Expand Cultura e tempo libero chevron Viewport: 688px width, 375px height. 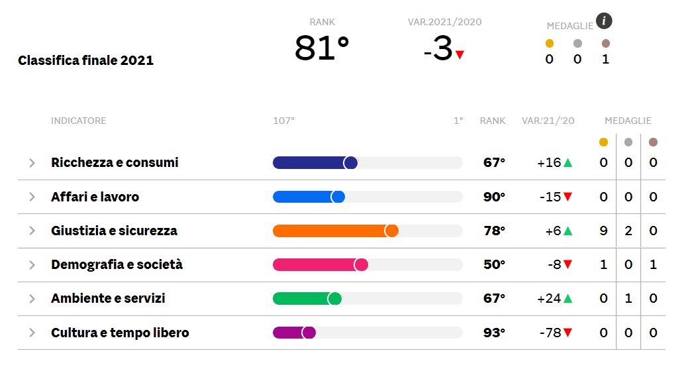[32, 333]
